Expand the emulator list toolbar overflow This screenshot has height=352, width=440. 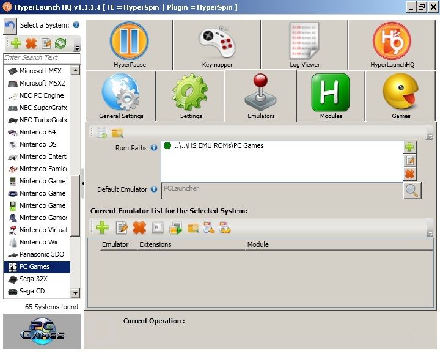tap(430, 233)
